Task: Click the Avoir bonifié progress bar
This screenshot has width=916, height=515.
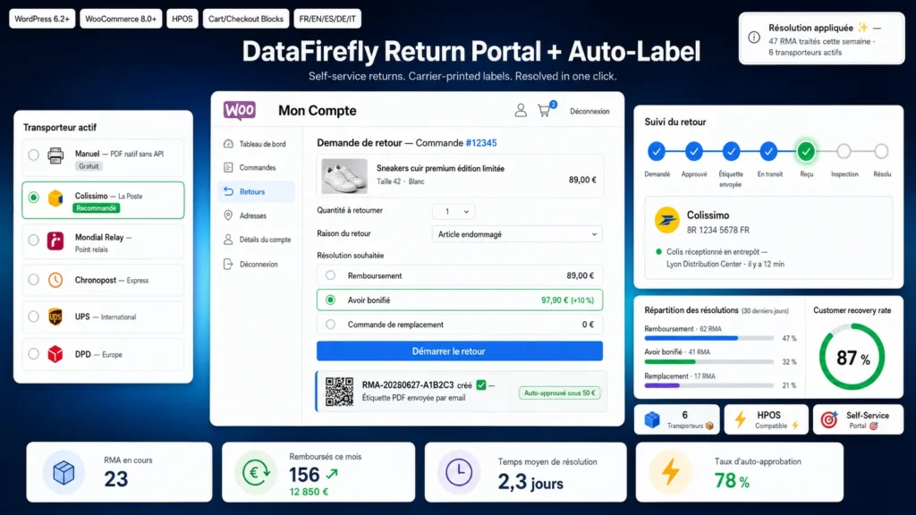Action: point(708,362)
